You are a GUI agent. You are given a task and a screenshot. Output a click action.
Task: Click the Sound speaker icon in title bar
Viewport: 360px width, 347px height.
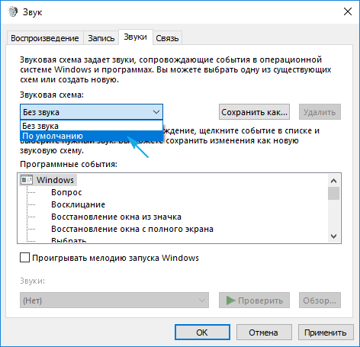(13, 11)
